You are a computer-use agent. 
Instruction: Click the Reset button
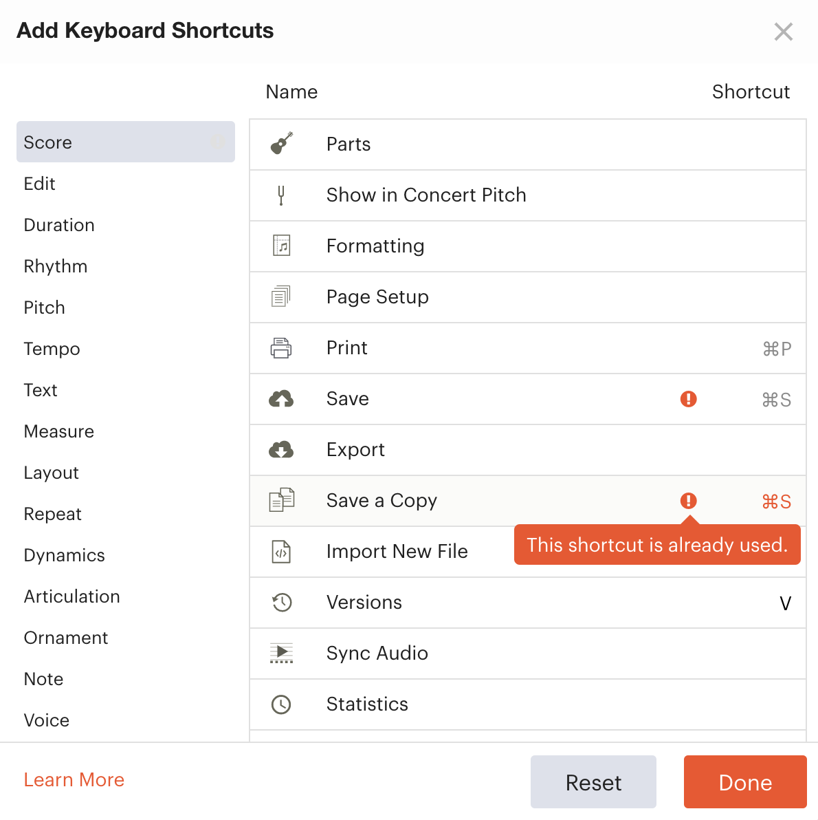tap(593, 782)
